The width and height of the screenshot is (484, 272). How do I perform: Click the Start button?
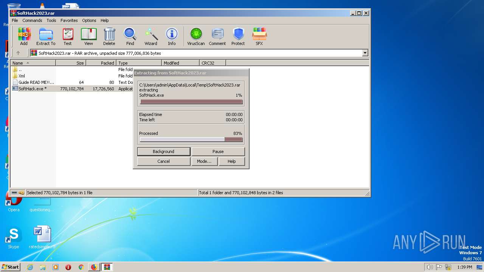[11, 267]
